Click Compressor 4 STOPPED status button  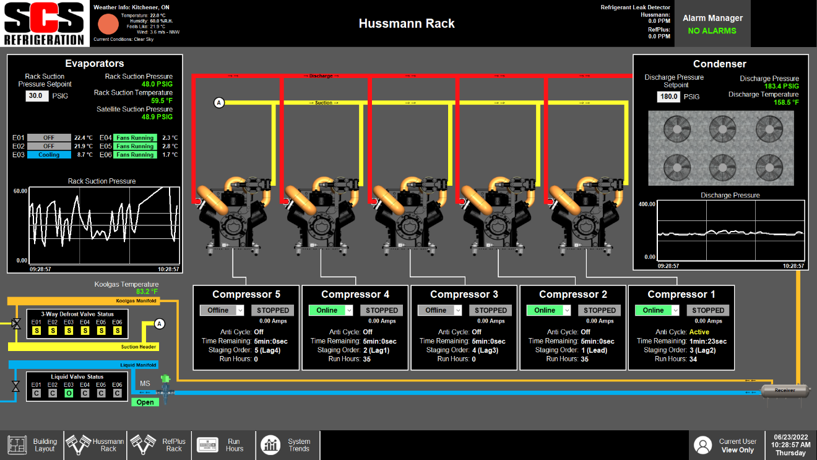click(x=382, y=310)
